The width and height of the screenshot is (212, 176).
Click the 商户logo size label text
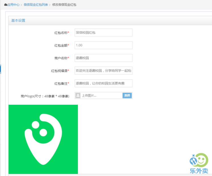point(45,96)
